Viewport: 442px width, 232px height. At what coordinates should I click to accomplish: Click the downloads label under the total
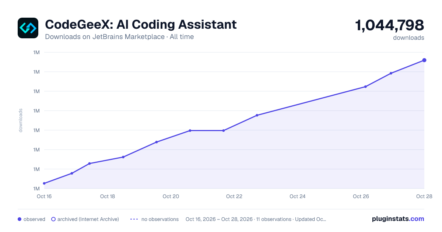click(x=408, y=38)
